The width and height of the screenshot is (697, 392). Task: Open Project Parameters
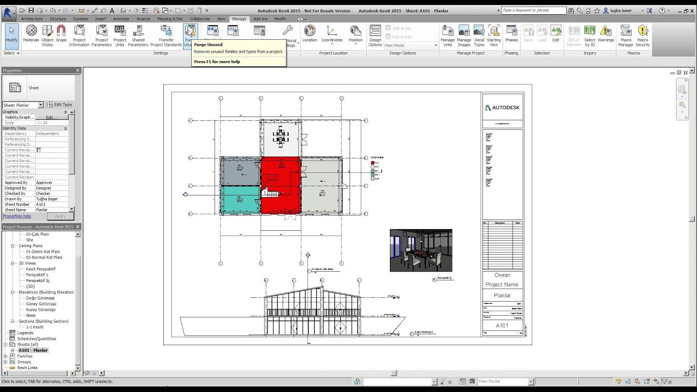[101, 35]
